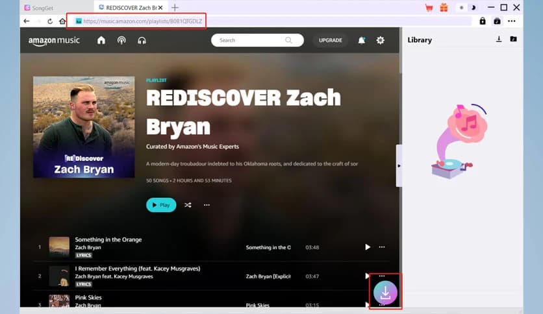Click the UPGRADE button

click(330, 40)
